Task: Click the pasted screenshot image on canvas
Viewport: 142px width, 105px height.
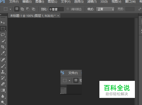Action: (x=71, y=82)
